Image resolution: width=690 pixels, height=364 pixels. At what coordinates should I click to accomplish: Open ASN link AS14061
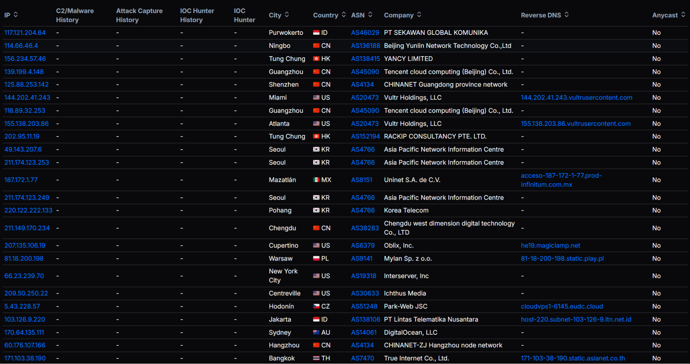364,333
